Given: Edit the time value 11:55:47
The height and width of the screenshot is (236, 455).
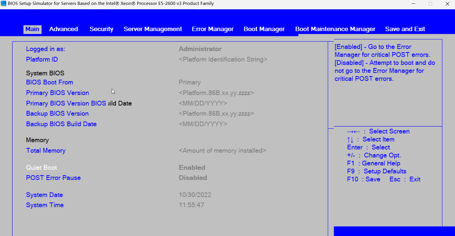Looking at the screenshot, I should (191, 205).
